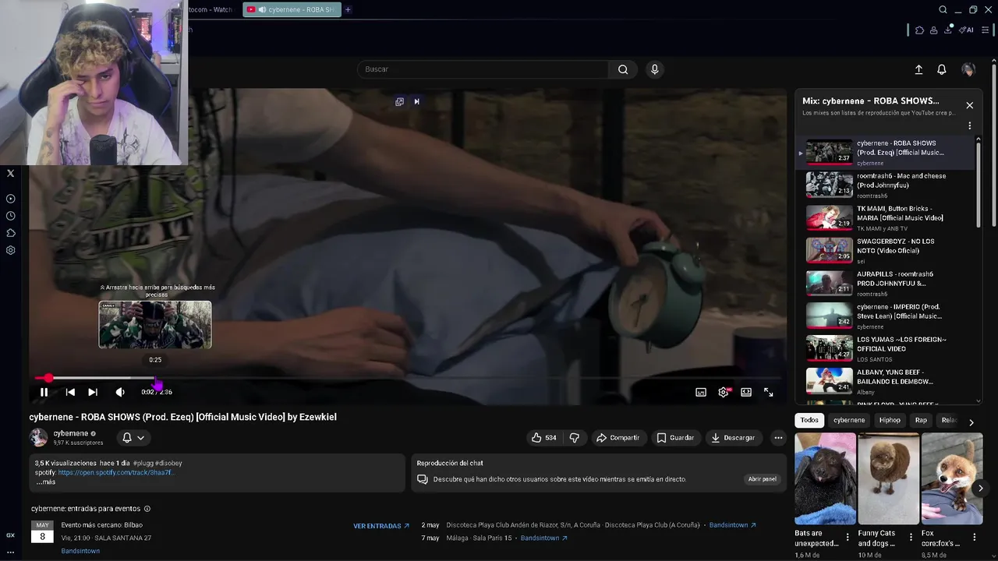
Task: Open the video player settings gear
Action: tap(724, 392)
